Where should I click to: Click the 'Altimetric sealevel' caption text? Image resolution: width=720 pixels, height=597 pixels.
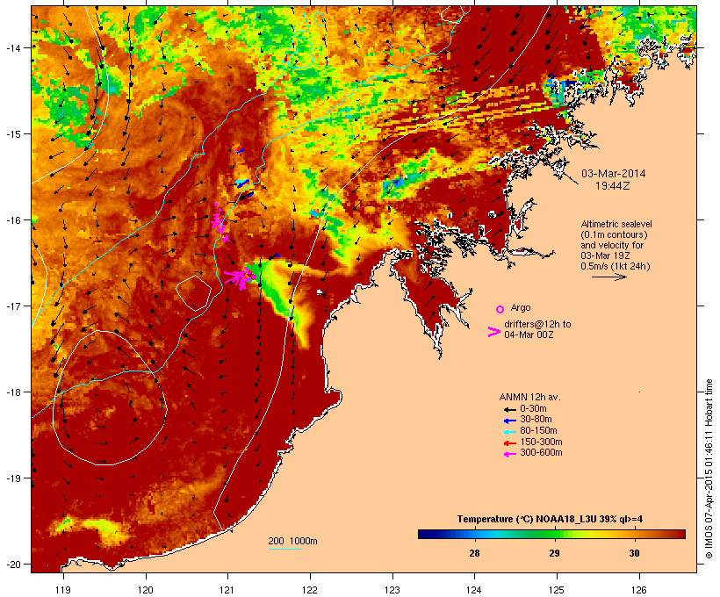(x=616, y=224)
